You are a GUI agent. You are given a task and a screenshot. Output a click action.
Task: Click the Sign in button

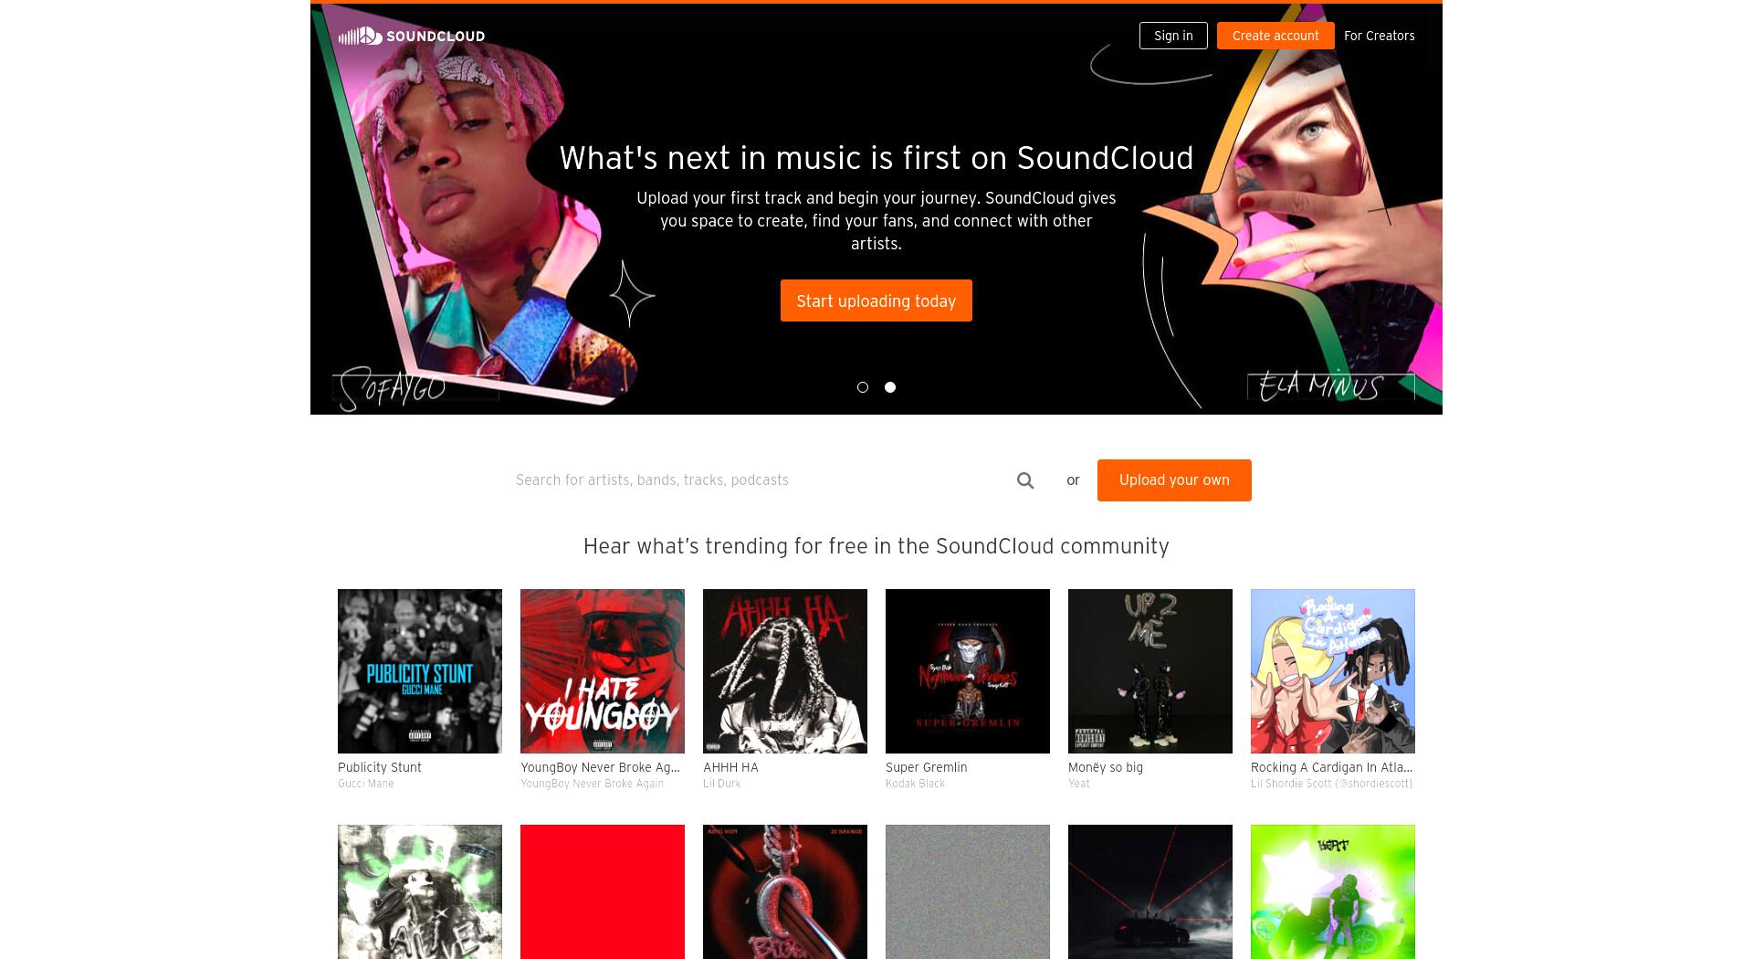(x=1173, y=36)
